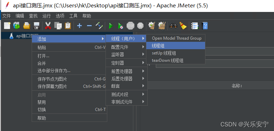Click the Open file folder icon
The image size is (274, 131).
27,26
